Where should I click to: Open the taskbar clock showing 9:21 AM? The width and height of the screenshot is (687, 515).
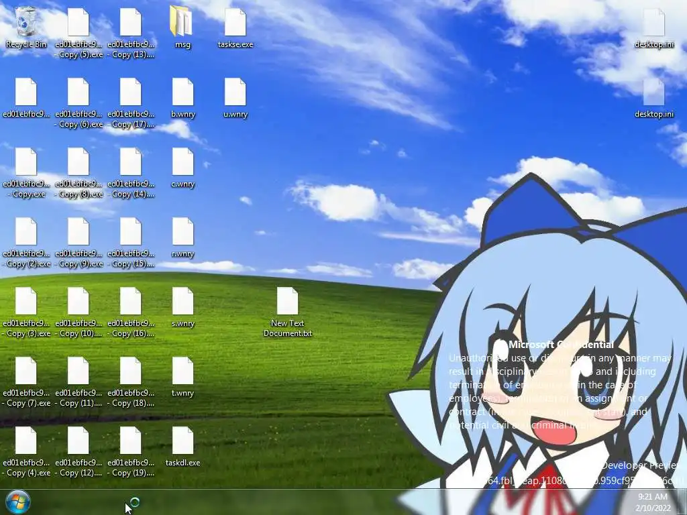coord(653,502)
